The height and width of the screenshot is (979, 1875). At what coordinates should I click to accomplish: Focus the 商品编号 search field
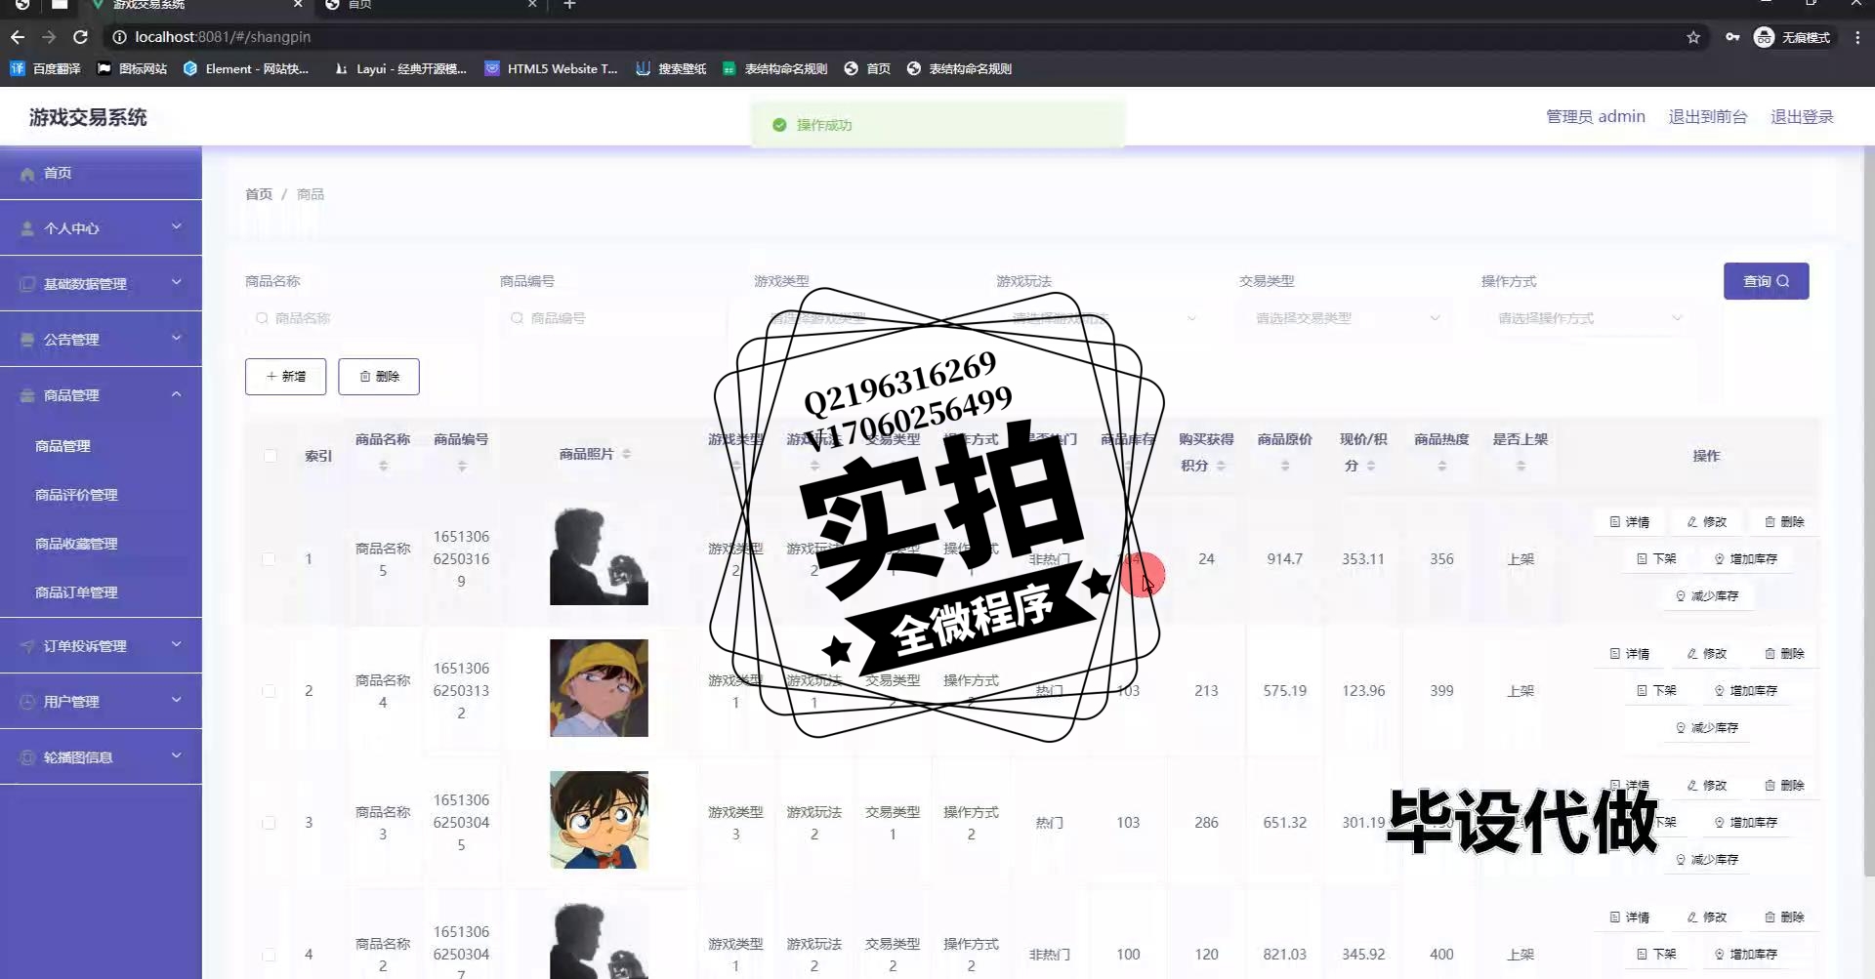(x=616, y=318)
